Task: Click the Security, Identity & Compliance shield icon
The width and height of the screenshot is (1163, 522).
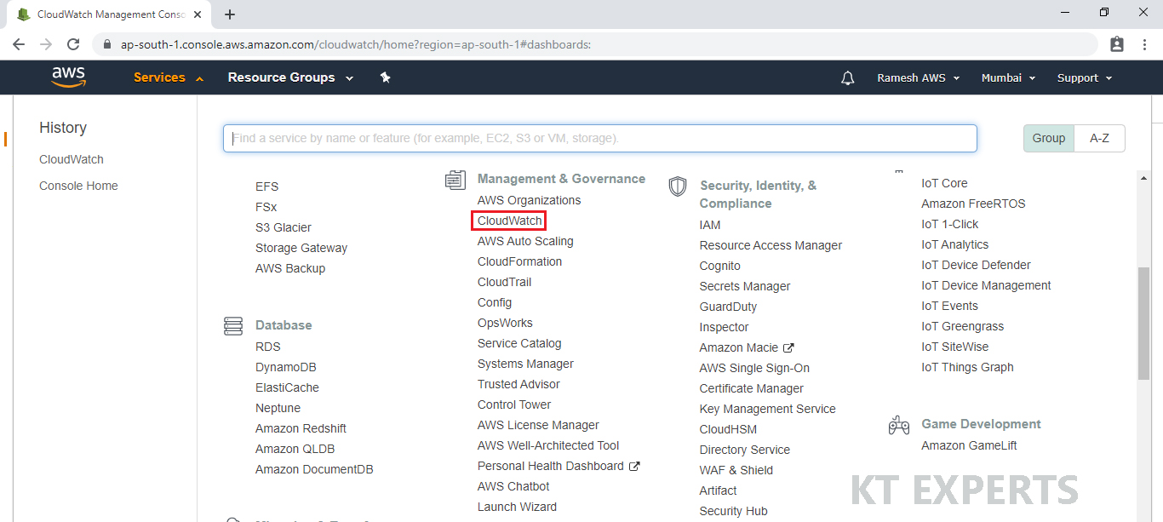Action: [678, 186]
